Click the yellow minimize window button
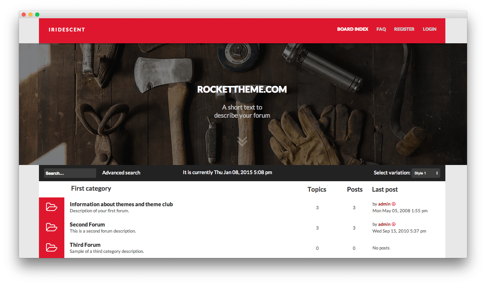 point(30,15)
